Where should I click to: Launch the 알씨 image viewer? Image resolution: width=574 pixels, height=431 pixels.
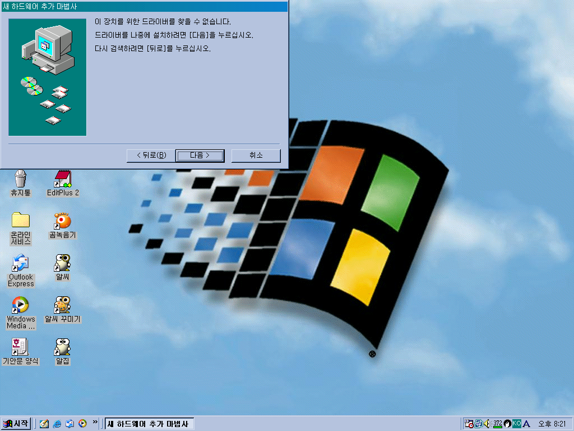pyautogui.click(x=62, y=264)
